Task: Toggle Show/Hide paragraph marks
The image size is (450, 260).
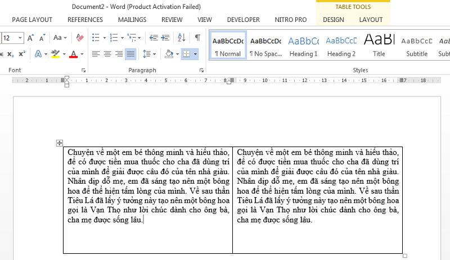Action: 197,38
